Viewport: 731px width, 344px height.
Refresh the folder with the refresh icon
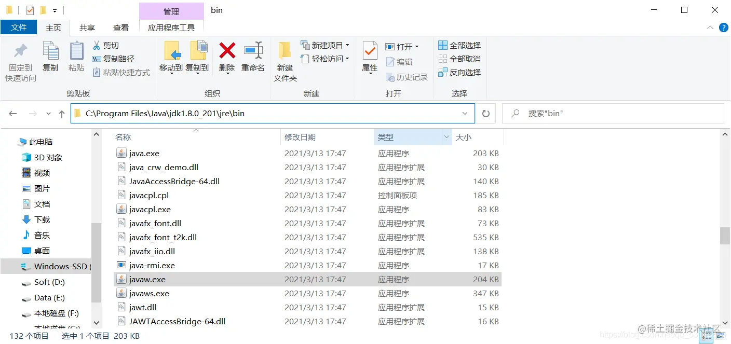click(x=485, y=113)
